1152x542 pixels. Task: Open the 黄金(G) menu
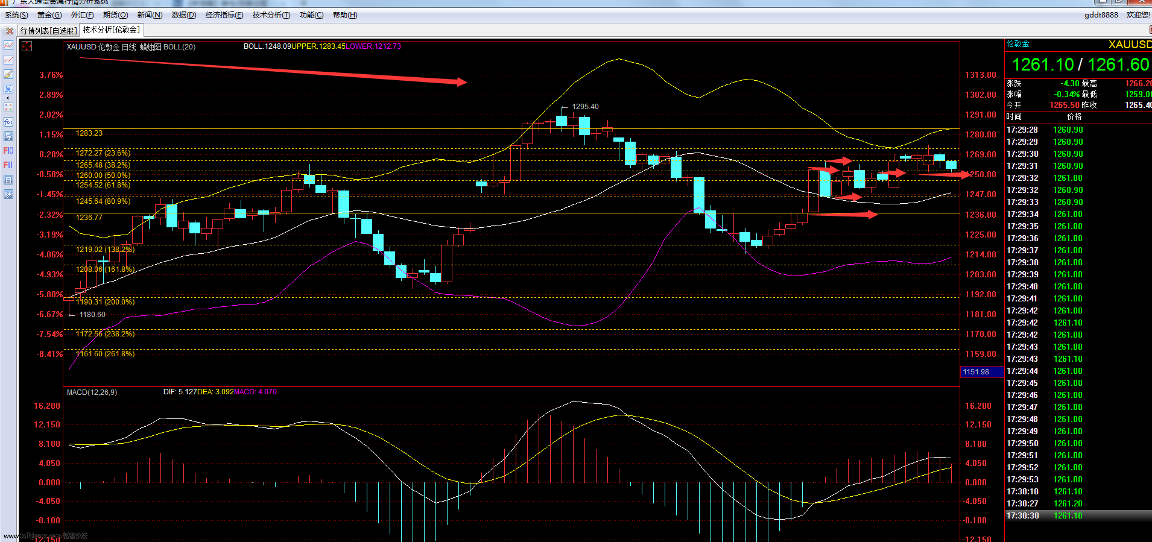(49, 15)
